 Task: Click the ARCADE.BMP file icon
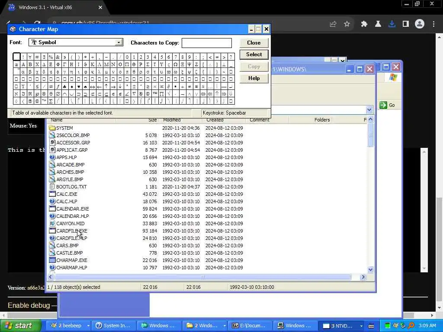pyautogui.click(x=52, y=165)
